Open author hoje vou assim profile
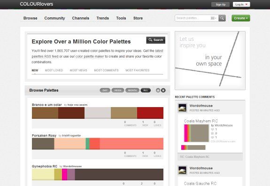The image size is (270, 186). tap(77, 105)
